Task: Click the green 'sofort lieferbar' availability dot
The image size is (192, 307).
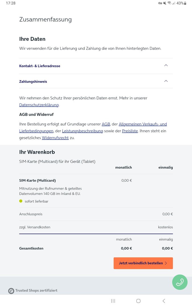Action: point(21,201)
